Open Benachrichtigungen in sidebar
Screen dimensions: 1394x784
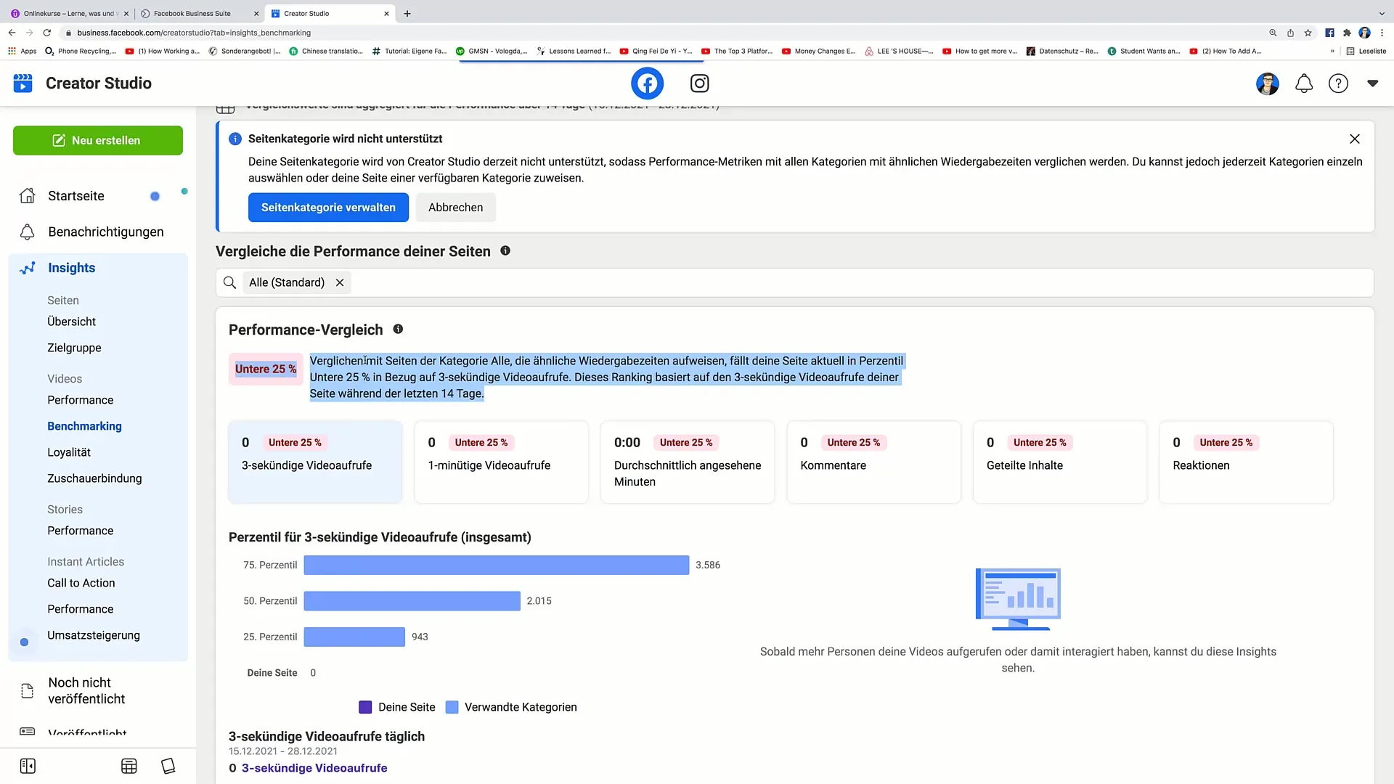point(106,232)
